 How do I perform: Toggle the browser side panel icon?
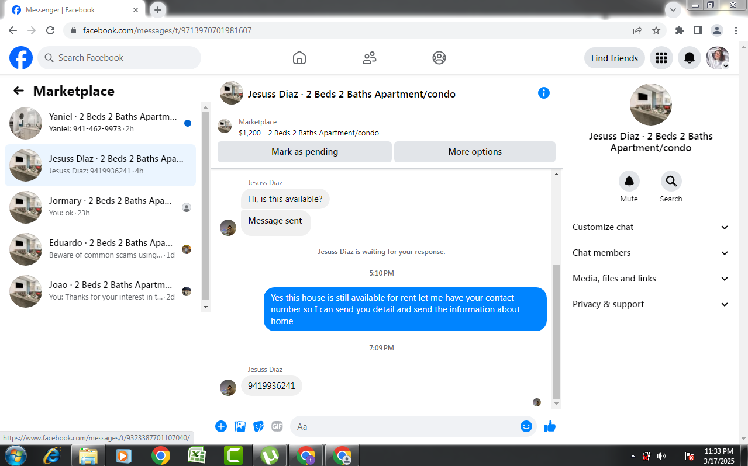[698, 30]
